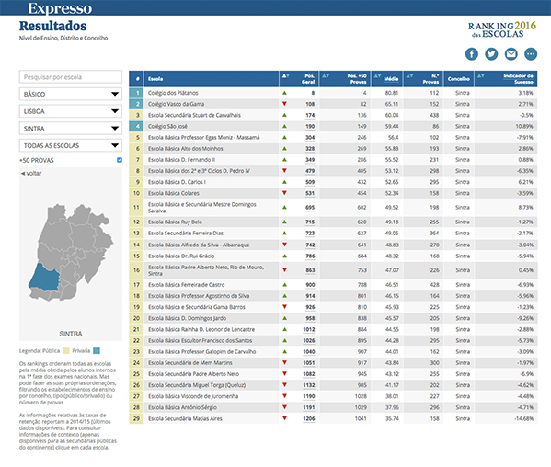The image size is (551, 467).
Task: Click red arrow for Escola Secundária Matias Aires
Action: point(284,418)
